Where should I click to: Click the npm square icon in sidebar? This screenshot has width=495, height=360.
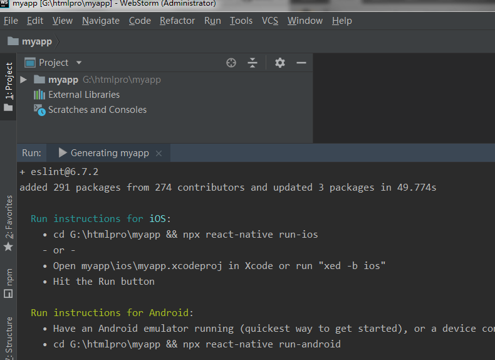point(8,294)
